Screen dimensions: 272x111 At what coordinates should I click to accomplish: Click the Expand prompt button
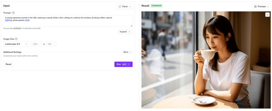point(123,32)
